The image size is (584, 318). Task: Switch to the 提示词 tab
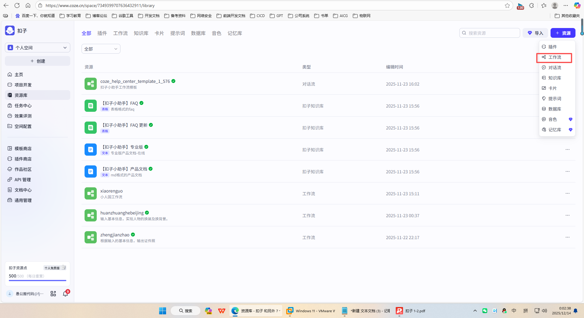(178, 33)
